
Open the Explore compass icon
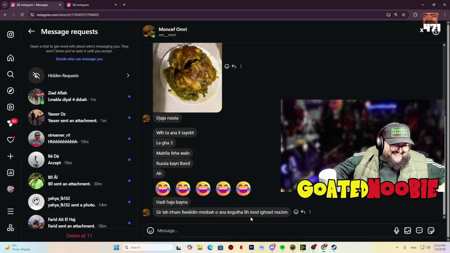pos(11,91)
